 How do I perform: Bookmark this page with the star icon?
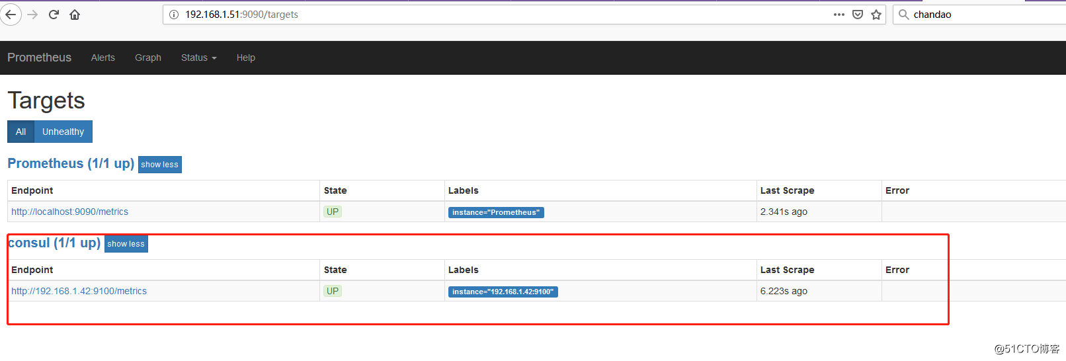(x=876, y=15)
